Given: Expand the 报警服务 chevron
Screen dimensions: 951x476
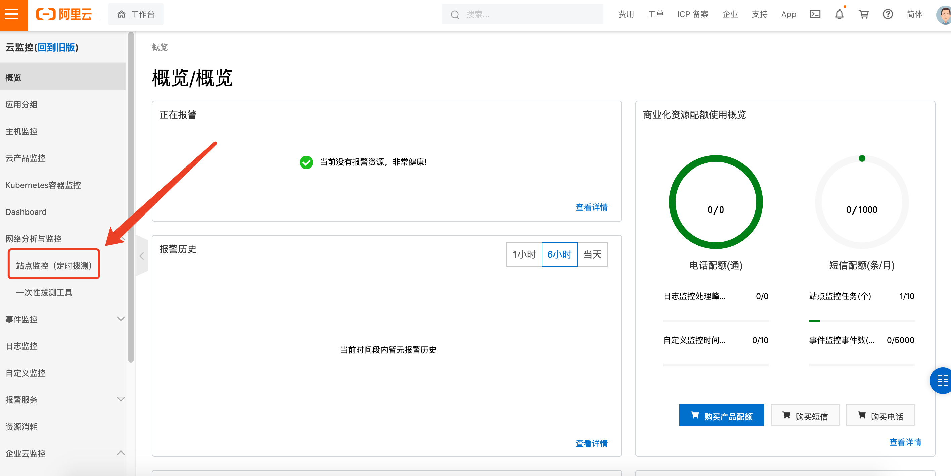Looking at the screenshot, I should point(120,399).
